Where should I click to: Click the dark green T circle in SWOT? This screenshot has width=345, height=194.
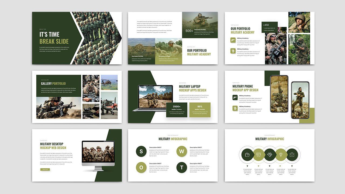tap(182, 168)
